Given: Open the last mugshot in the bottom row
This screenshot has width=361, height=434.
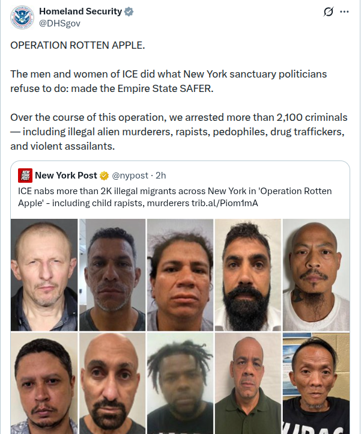Looking at the screenshot, I should pyautogui.click(x=316, y=384).
